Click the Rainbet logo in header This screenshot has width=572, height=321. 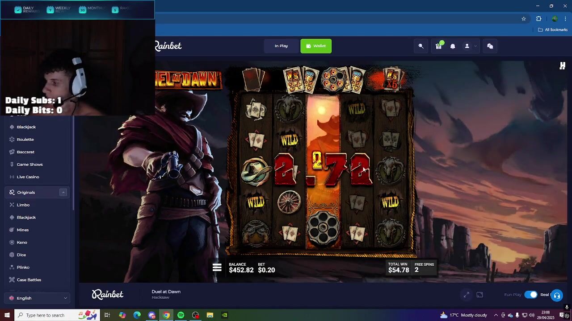coord(168,46)
